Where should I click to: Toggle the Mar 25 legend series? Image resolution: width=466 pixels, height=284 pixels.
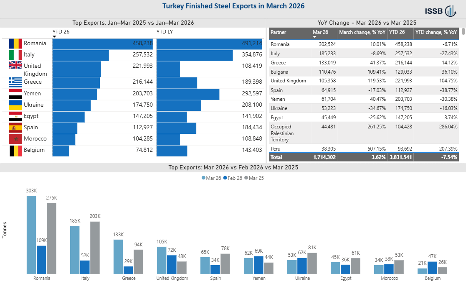coord(254,178)
